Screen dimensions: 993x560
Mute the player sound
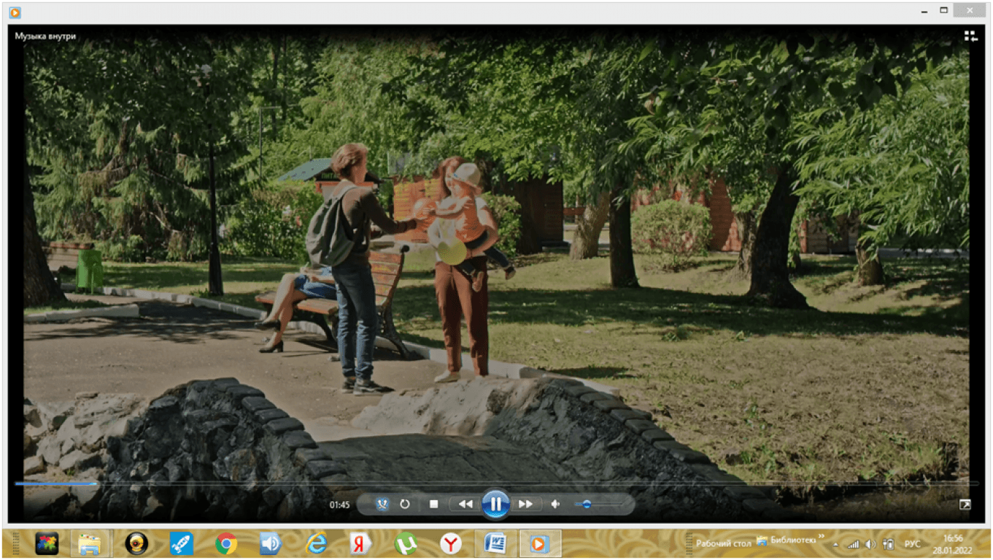(555, 504)
